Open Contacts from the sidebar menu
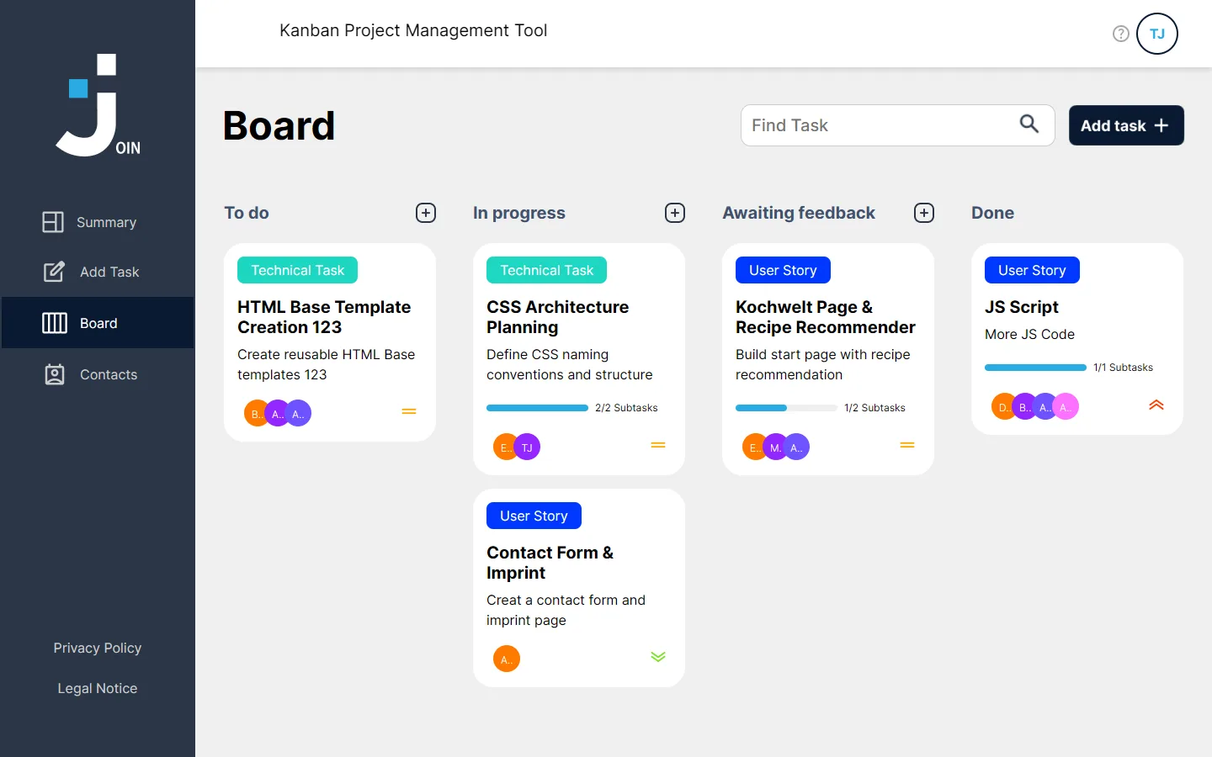Viewport: 1212px width, 757px height. tap(98, 374)
